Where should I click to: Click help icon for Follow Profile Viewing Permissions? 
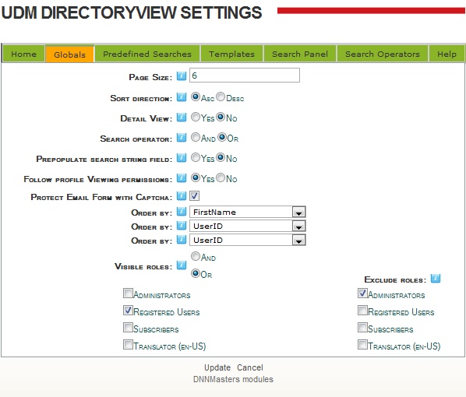(x=182, y=177)
